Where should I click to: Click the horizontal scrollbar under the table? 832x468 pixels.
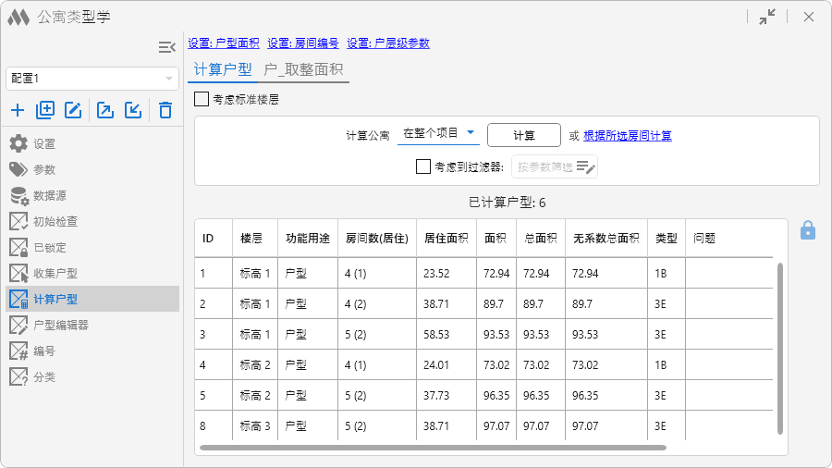pos(433,448)
